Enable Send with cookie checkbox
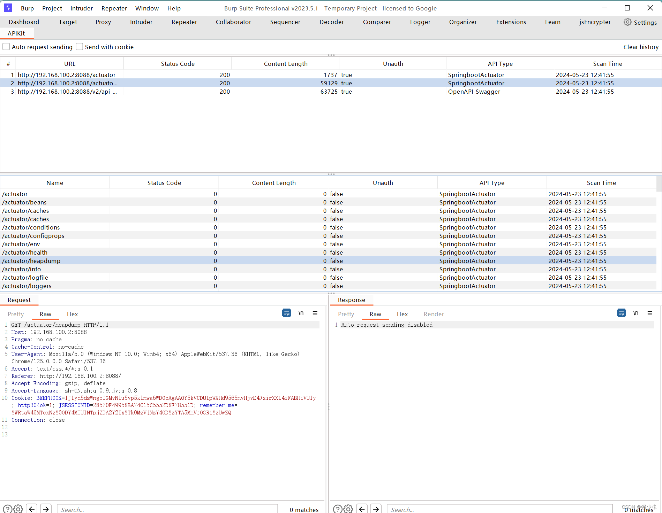 [80, 47]
